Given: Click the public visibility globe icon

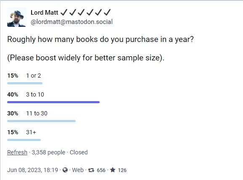Looking at the screenshot, I should tap(65, 170).
